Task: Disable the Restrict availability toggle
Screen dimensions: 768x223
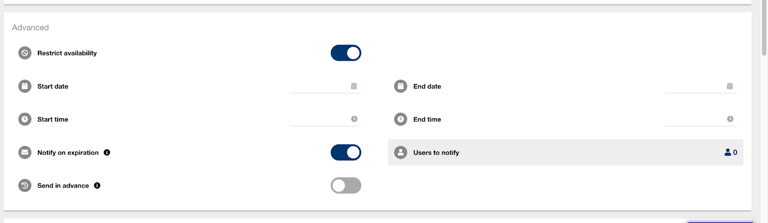Action: click(346, 53)
